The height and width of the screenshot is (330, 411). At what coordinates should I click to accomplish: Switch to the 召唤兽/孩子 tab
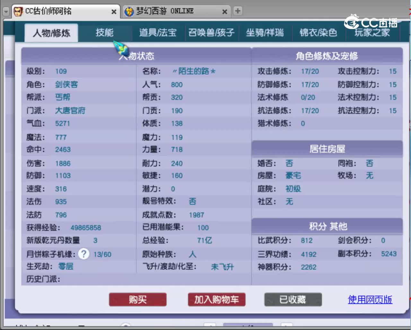pyautogui.click(x=211, y=33)
